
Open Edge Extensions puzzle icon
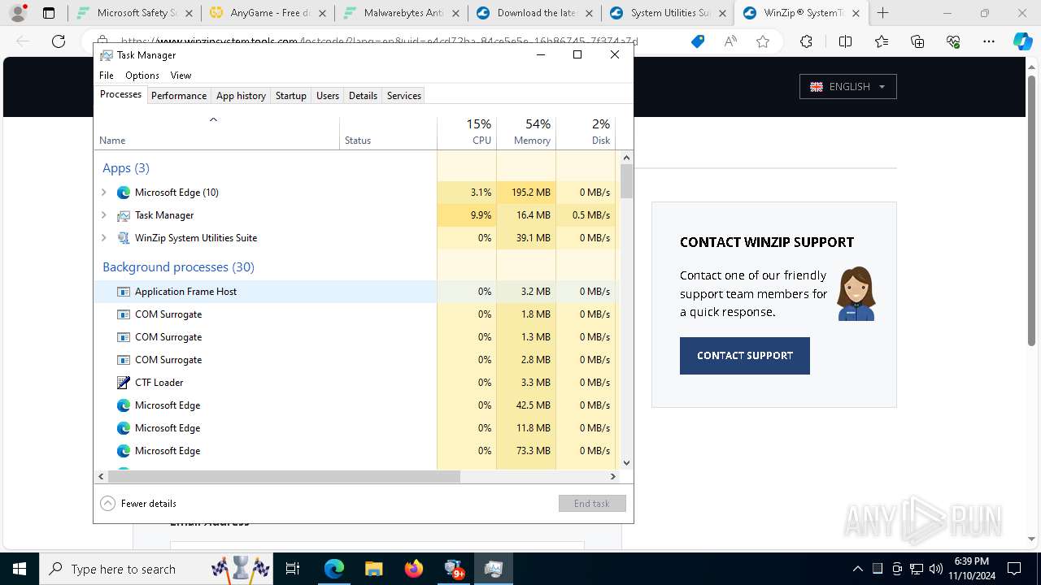(806, 42)
